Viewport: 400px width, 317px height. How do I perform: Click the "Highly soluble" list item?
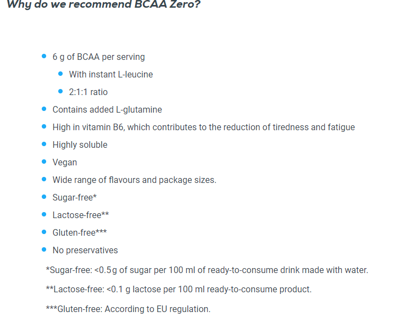tap(80, 144)
